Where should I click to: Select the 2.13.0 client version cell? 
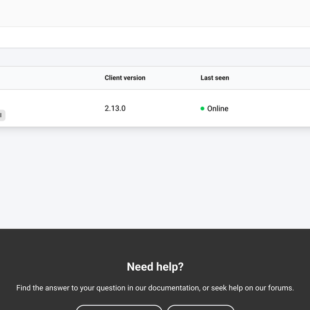pyautogui.click(x=115, y=108)
